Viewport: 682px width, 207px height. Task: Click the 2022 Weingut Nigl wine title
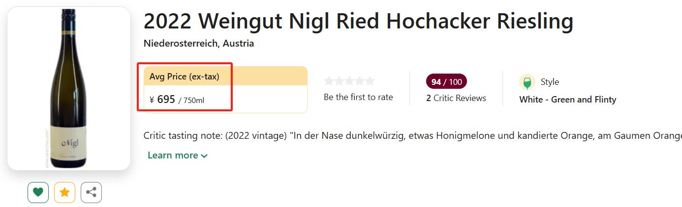tap(358, 21)
